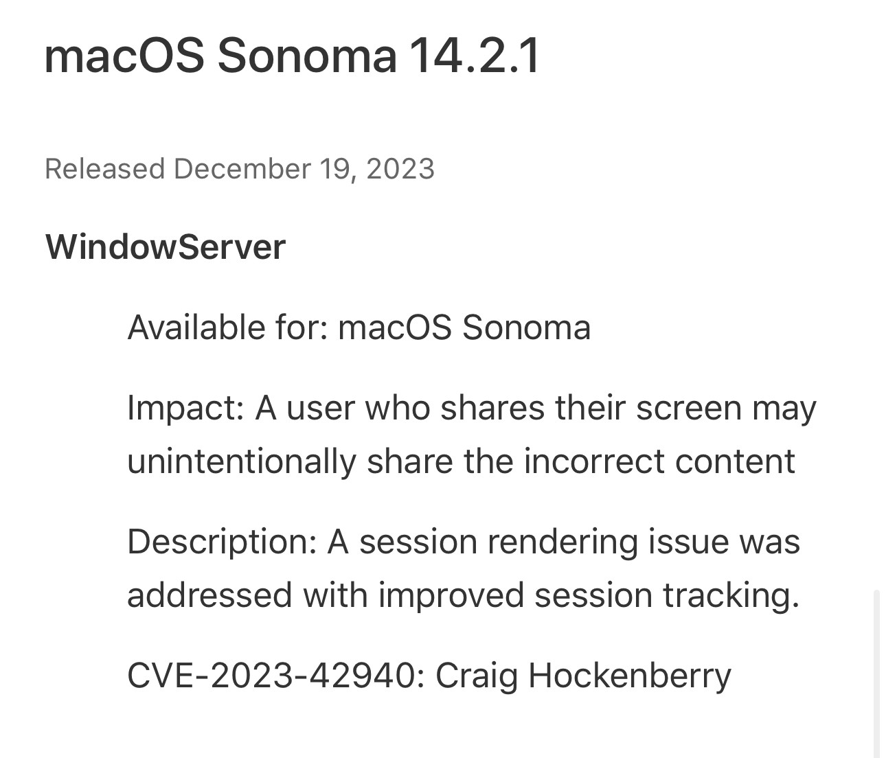Click macOS Sonoma in the Available for line

(x=464, y=327)
